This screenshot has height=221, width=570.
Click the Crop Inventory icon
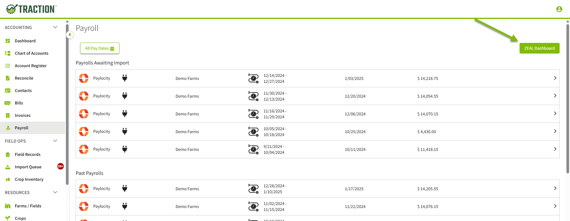coord(8,179)
